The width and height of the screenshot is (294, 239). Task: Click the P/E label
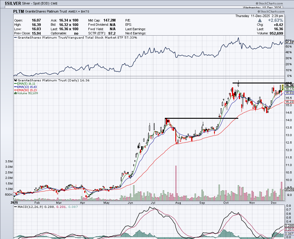pyautogui.click(x=128, y=20)
